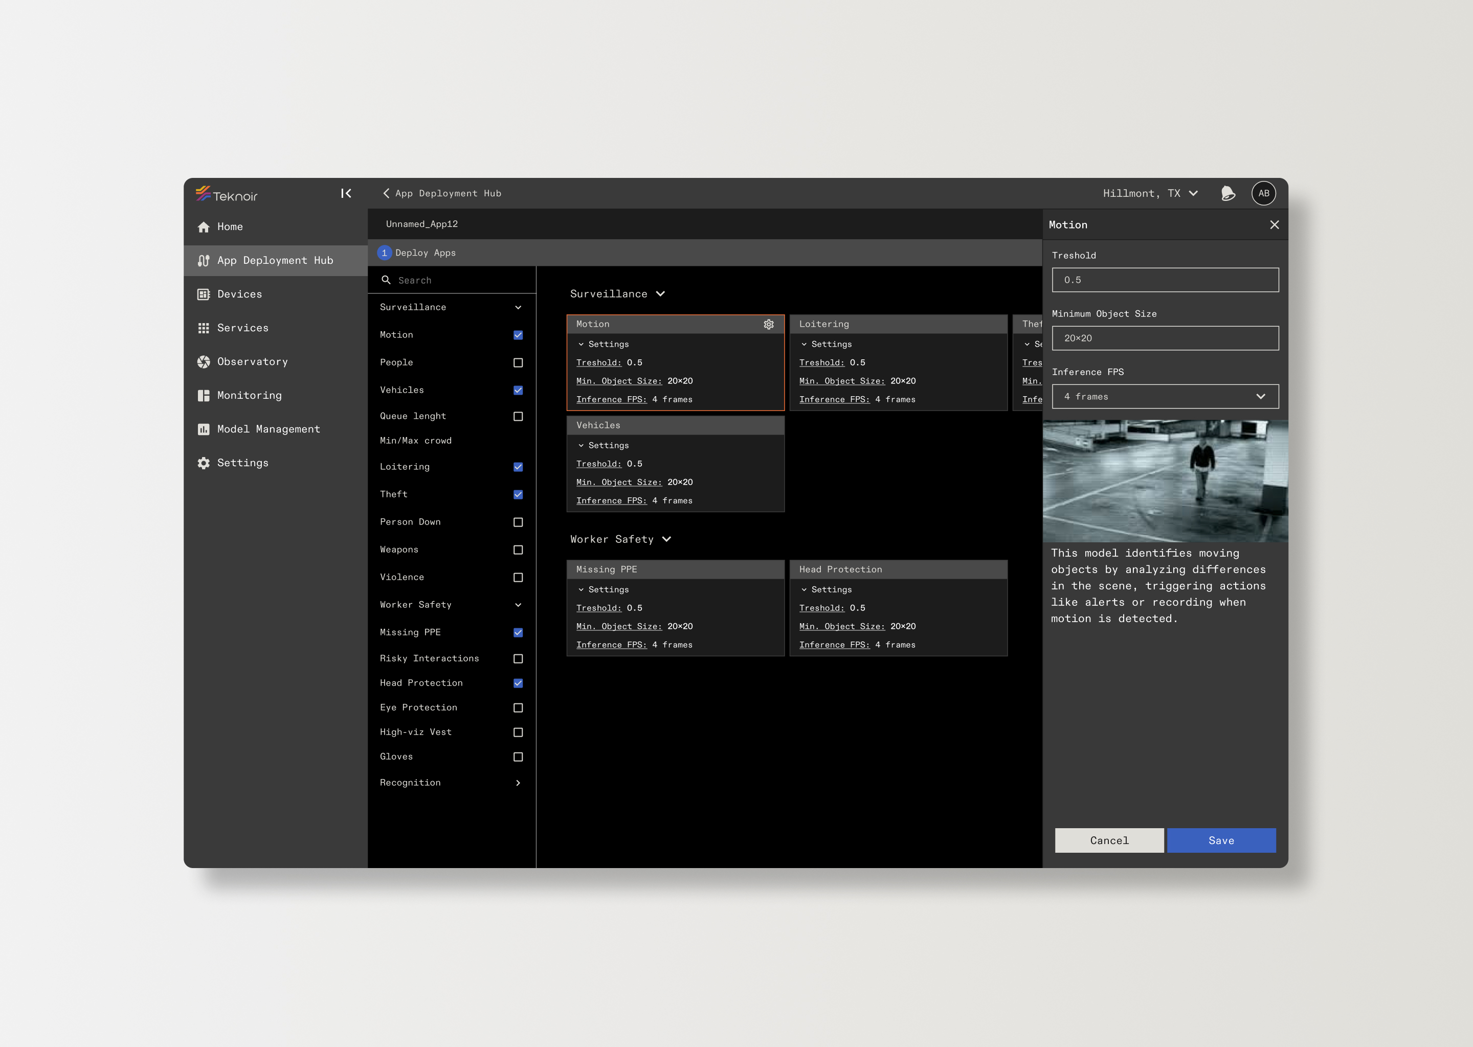Check the Risky Interactions checkbox
Viewport: 1473px width, 1047px height.
(x=518, y=659)
